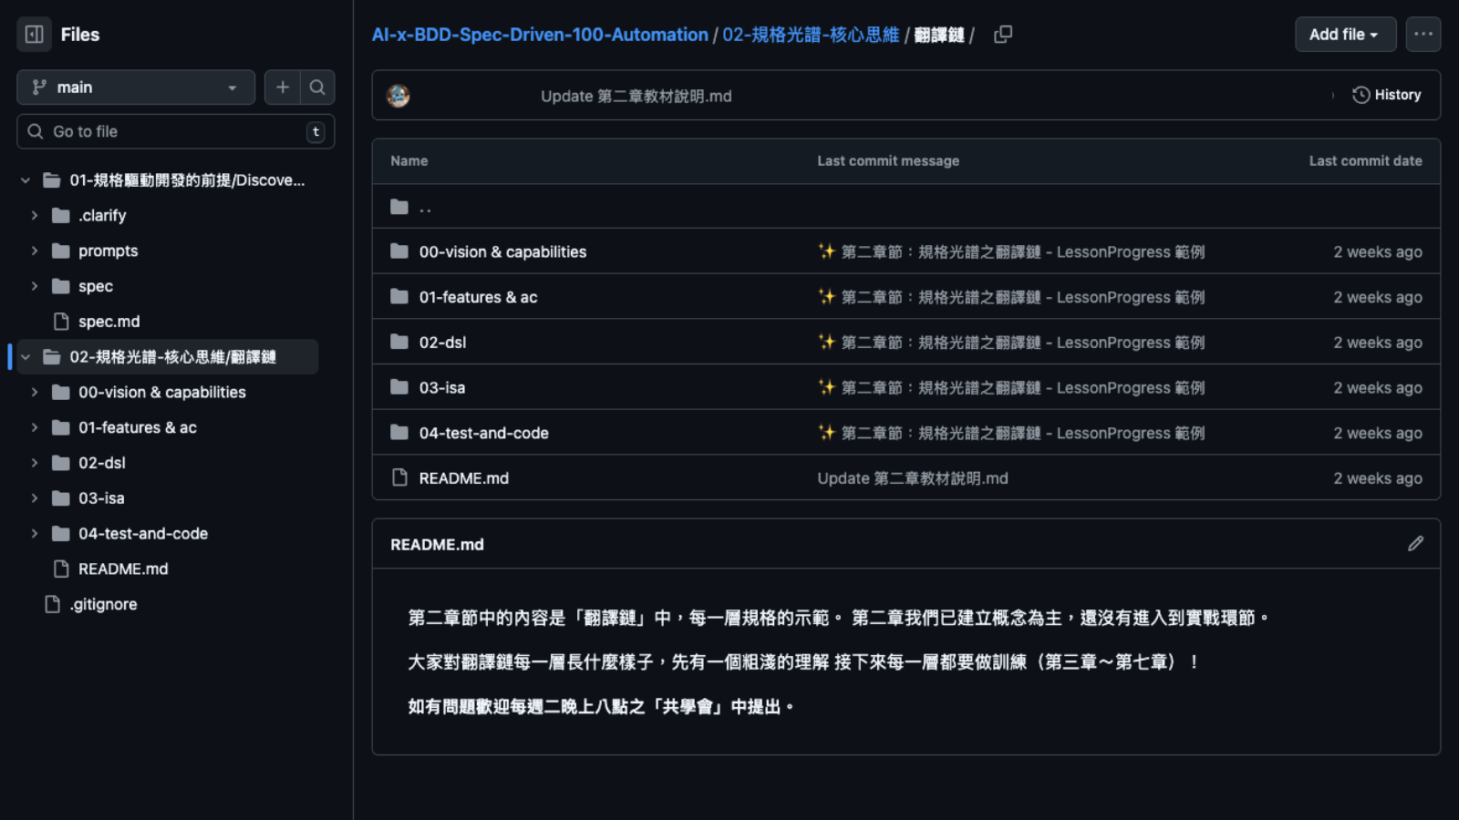
Task: Open the Add file dropdown
Action: (x=1345, y=35)
